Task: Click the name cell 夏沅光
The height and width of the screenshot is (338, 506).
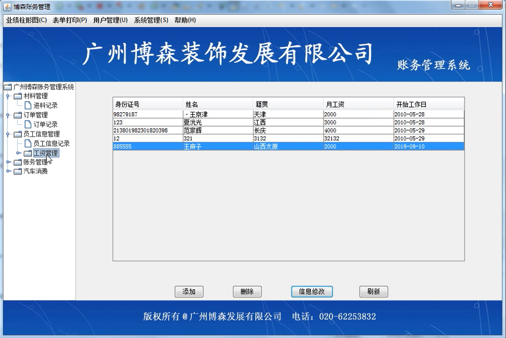Action: 218,122
